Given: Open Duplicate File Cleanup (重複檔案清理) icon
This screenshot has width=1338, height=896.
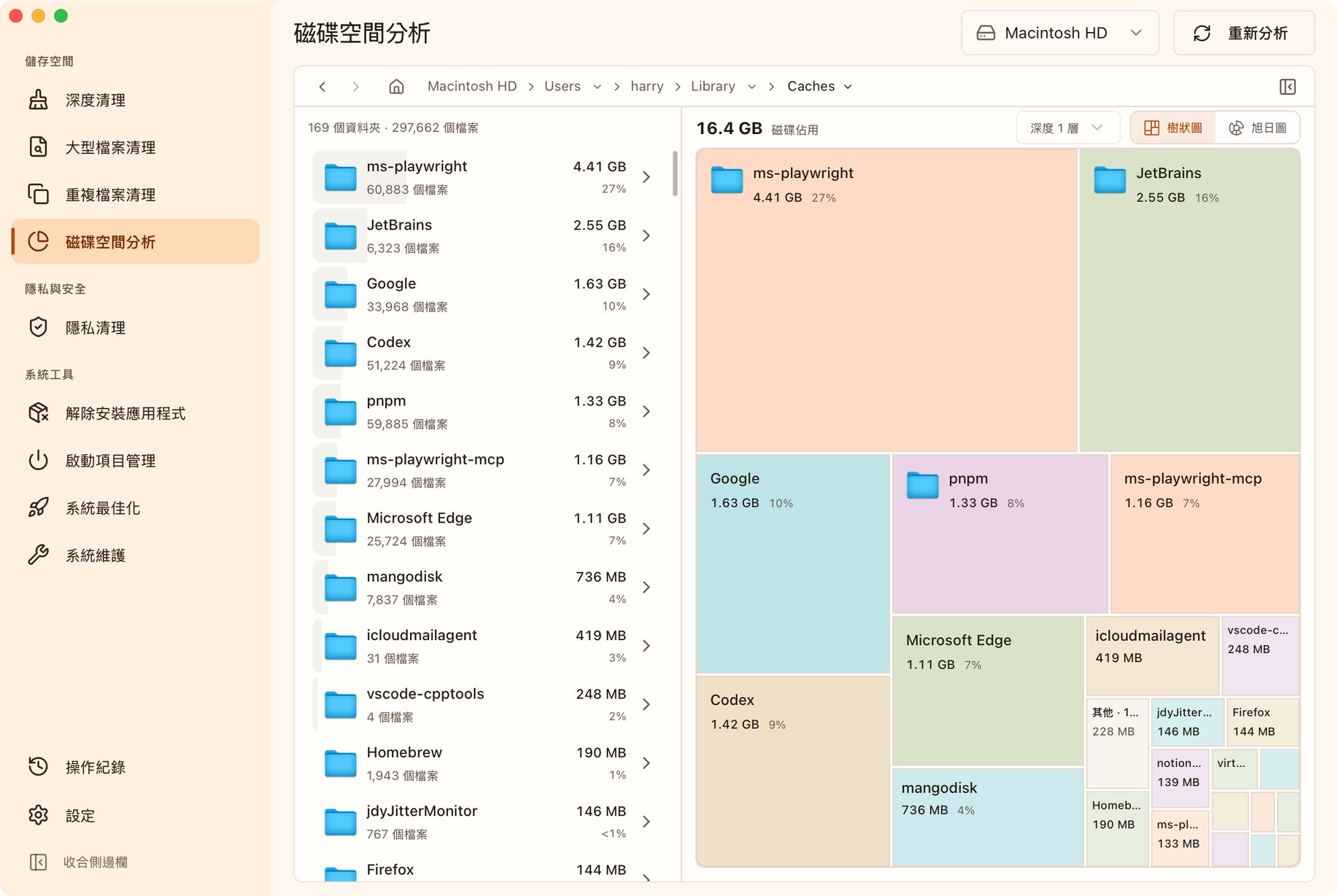Looking at the screenshot, I should click(x=38, y=195).
